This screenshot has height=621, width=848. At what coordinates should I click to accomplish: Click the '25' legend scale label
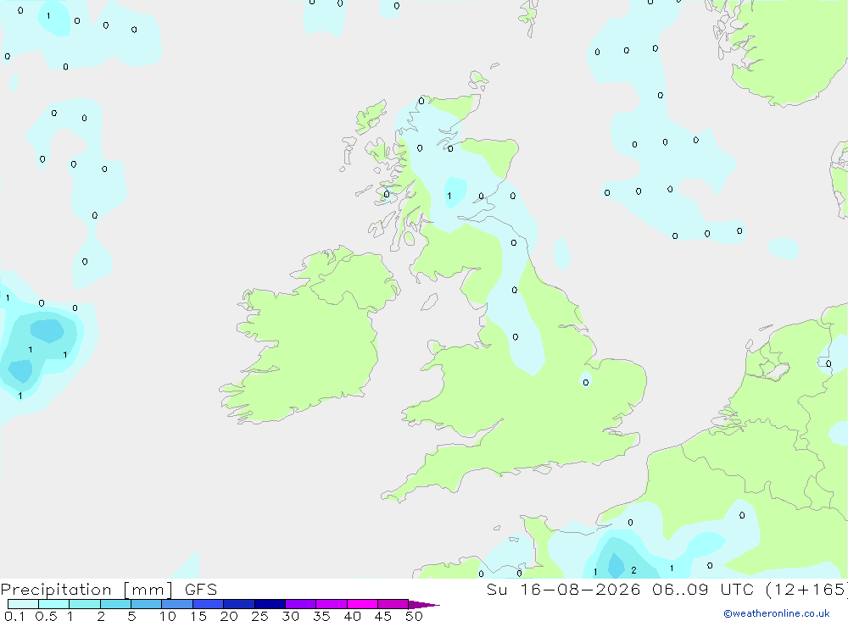(x=259, y=616)
